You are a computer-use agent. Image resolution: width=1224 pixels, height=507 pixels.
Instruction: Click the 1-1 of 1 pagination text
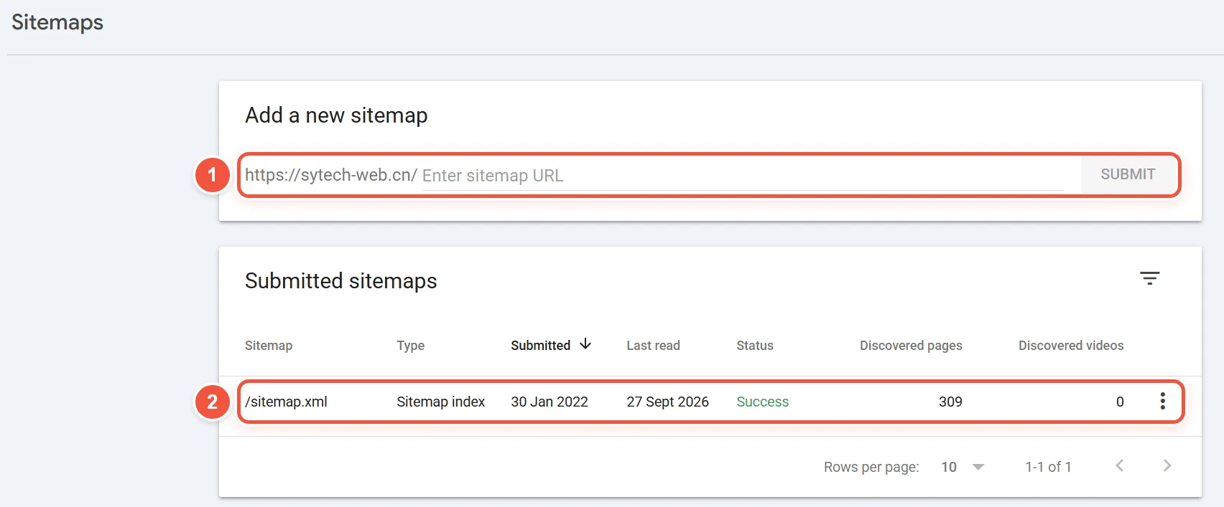[1048, 467]
